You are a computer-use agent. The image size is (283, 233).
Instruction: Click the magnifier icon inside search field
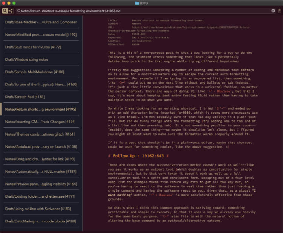click(x=19, y=11)
